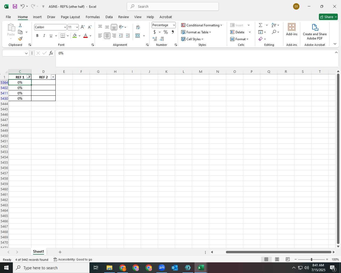Toggle Italic formatting
The height and width of the screenshot is (273, 341).
44,36
